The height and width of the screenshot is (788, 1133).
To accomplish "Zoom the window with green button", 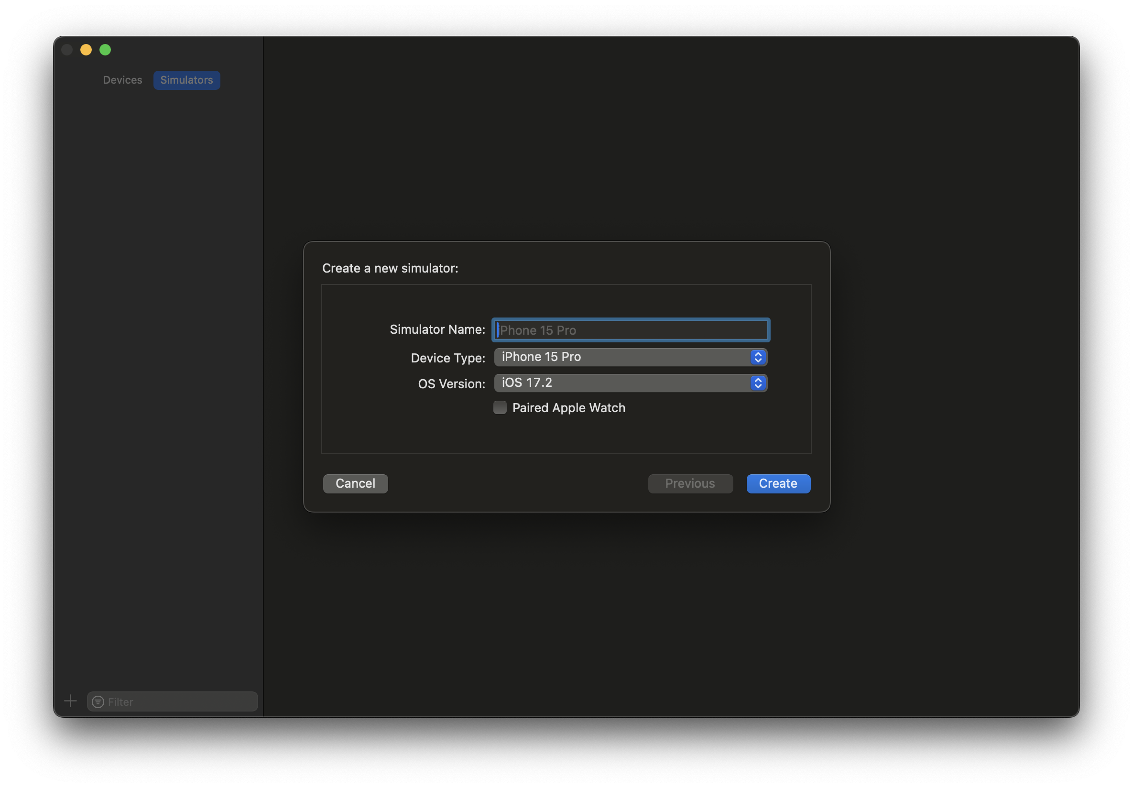I will tap(105, 50).
